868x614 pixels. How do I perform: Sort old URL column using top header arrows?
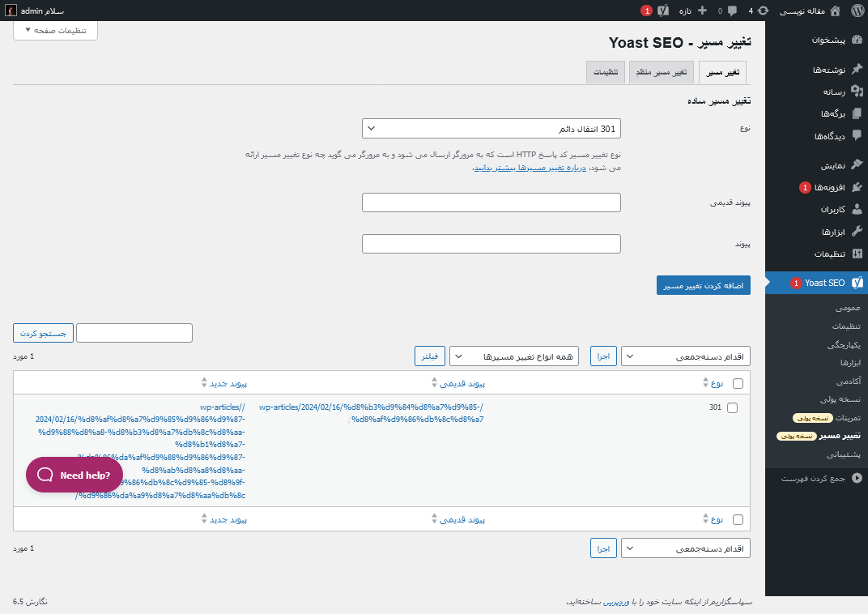[x=434, y=382]
